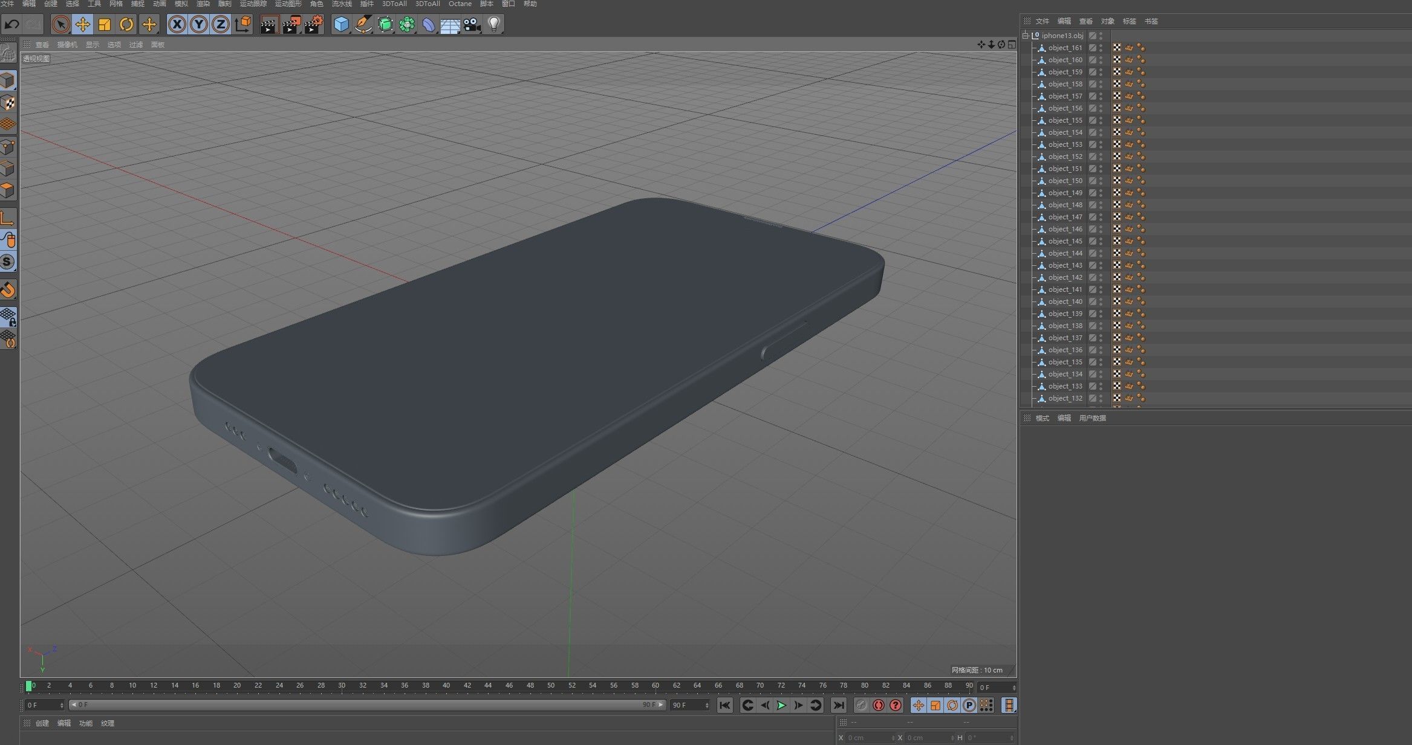Screen dimensions: 1412x745
Task: Go to end of animation
Action: [x=838, y=705]
